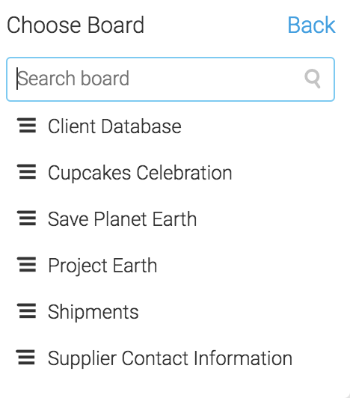Choose Supplier Contact Information board

pos(170,358)
